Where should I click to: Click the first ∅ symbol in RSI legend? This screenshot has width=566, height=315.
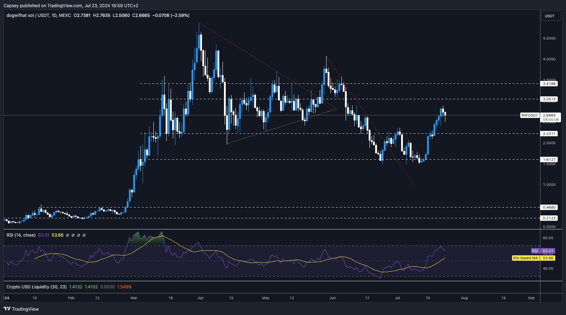67,235
